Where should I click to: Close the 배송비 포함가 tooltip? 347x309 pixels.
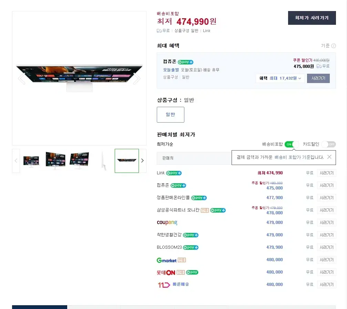pos(329,157)
